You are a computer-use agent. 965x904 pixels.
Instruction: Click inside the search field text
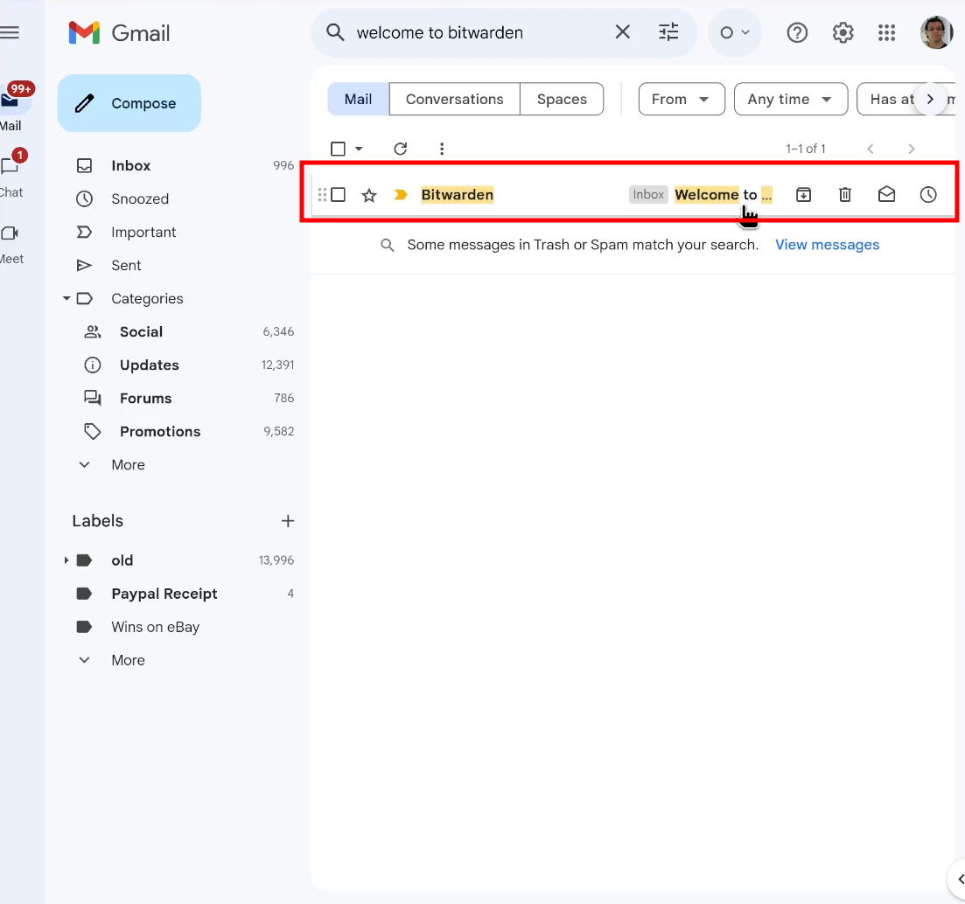click(440, 32)
